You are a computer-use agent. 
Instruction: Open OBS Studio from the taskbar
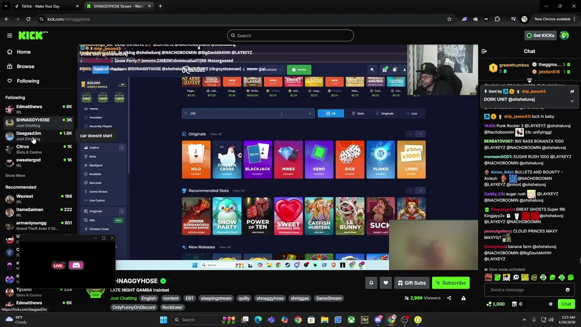click(404, 320)
